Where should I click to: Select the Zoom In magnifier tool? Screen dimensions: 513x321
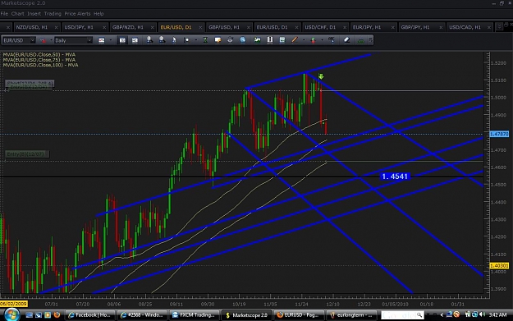pos(149,40)
